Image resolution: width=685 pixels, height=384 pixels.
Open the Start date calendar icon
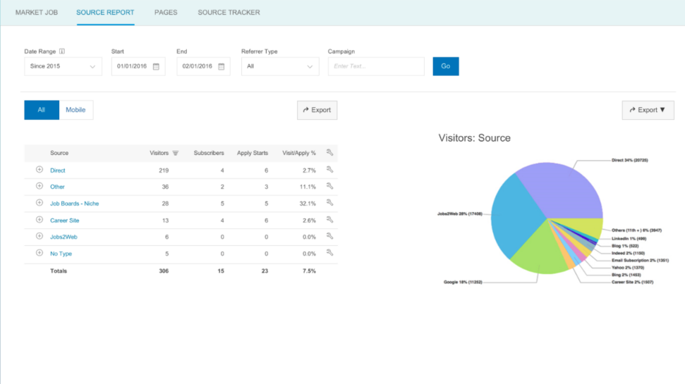point(156,66)
